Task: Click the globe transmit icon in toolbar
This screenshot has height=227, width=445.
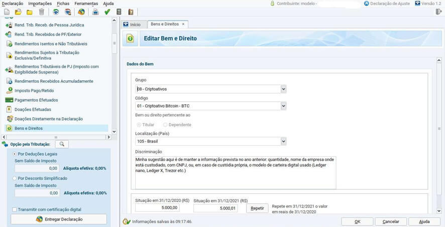Action: tap(81, 12)
